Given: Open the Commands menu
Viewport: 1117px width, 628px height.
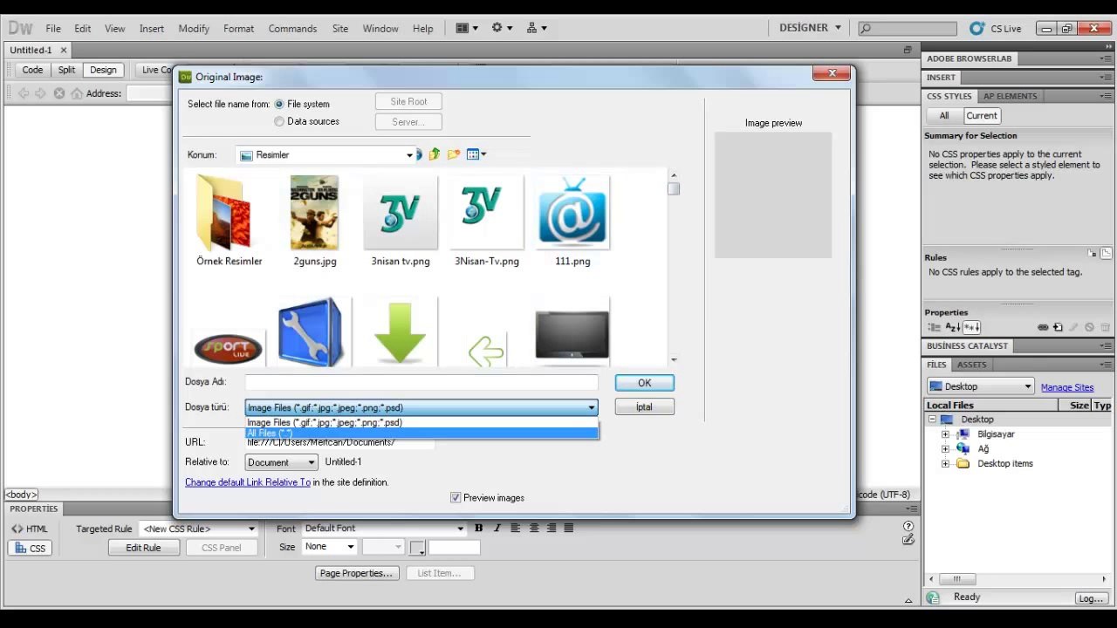Looking at the screenshot, I should pyautogui.click(x=292, y=28).
